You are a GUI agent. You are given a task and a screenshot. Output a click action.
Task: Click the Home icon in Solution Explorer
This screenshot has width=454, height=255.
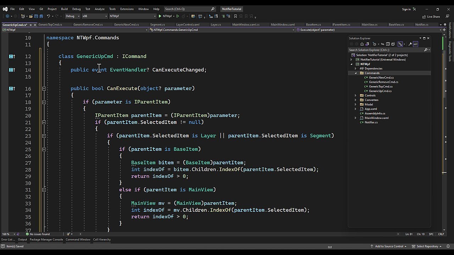tap(362, 44)
